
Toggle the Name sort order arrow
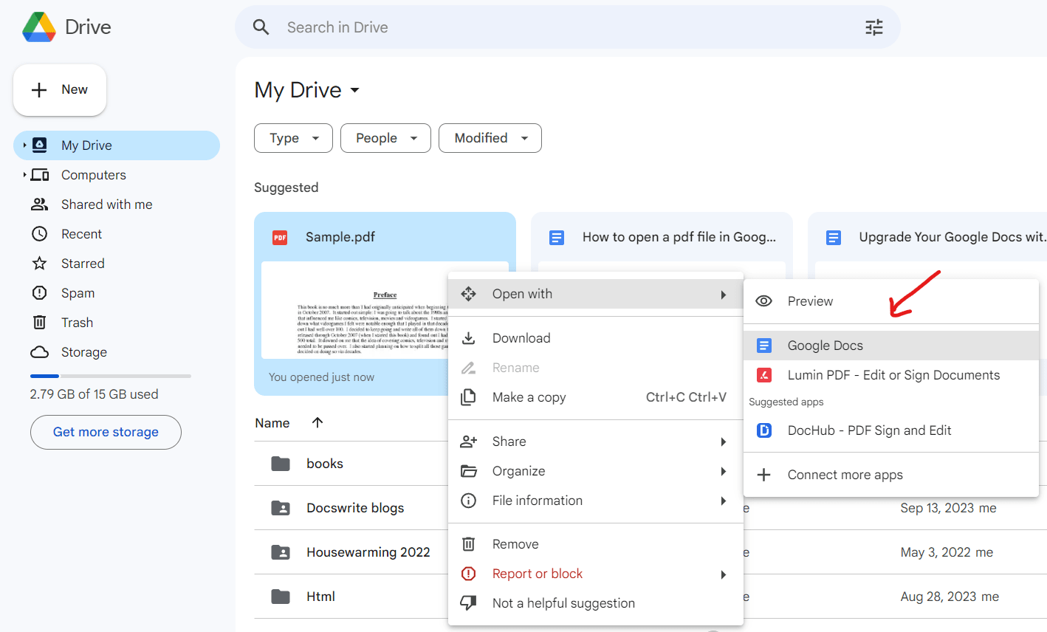[x=317, y=422]
